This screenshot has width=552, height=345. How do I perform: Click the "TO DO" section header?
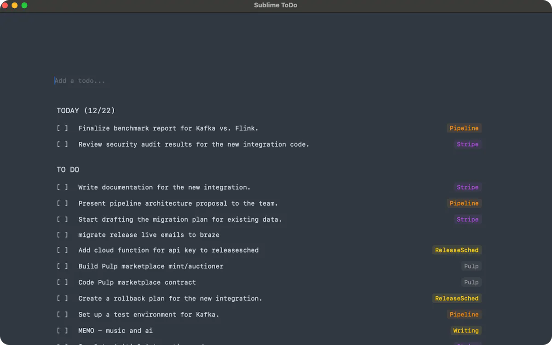tap(68, 170)
